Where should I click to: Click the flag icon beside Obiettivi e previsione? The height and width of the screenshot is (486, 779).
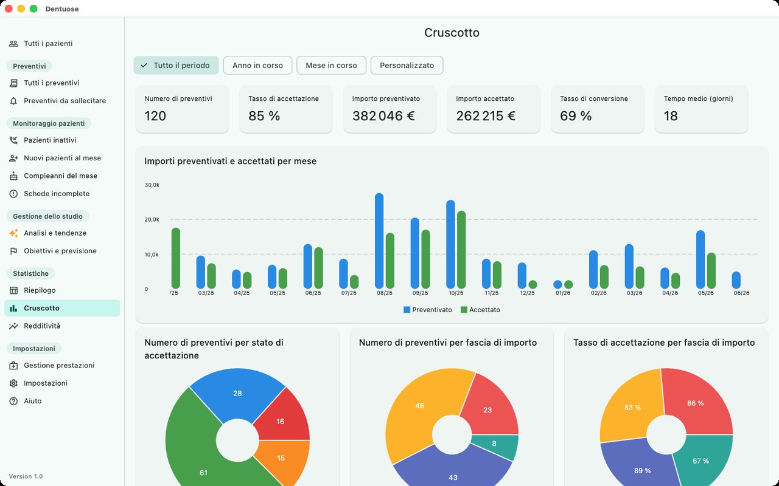click(13, 251)
